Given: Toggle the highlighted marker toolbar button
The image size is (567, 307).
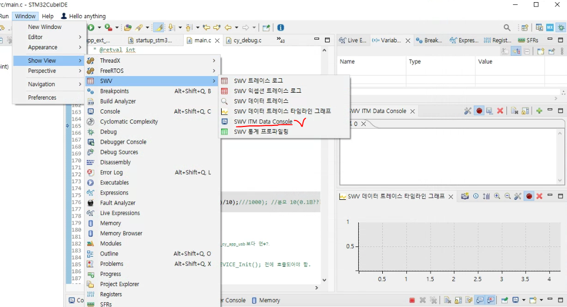Looking at the screenshot, I should [158, 27].
